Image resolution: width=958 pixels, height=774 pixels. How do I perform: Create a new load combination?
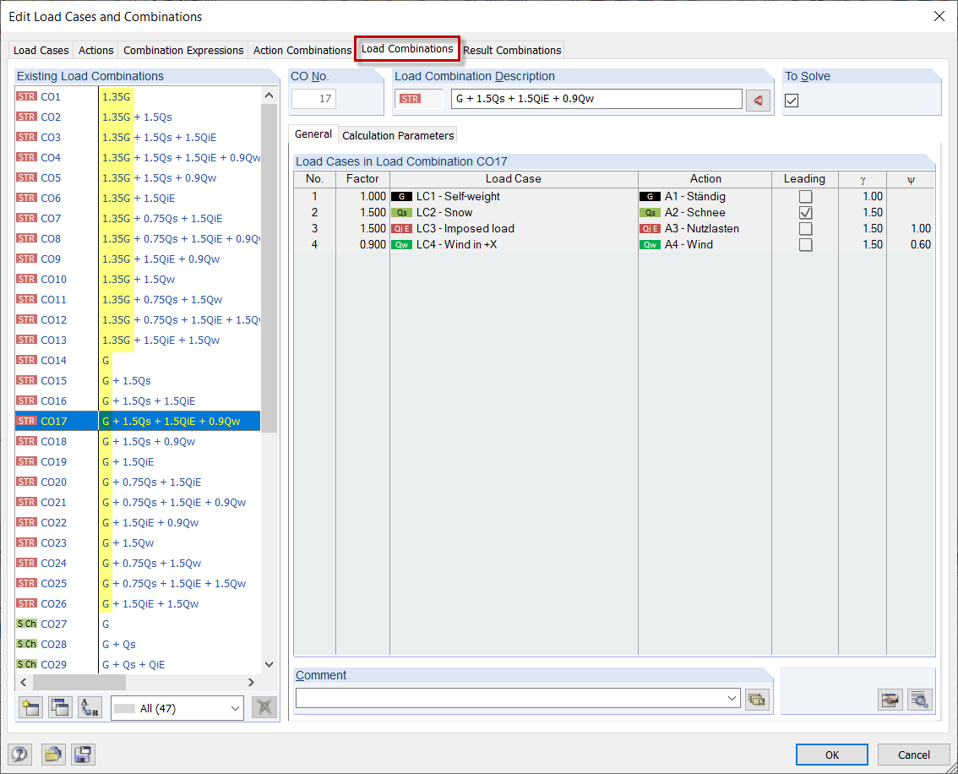click(30, 708)
